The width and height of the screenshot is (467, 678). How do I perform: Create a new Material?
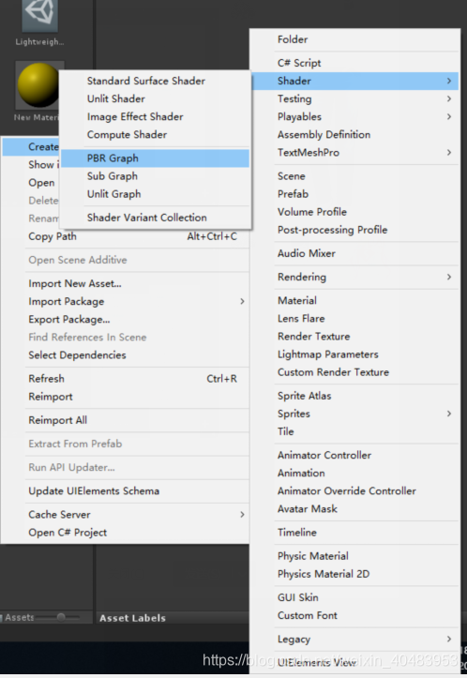click(x=354, y=300)
